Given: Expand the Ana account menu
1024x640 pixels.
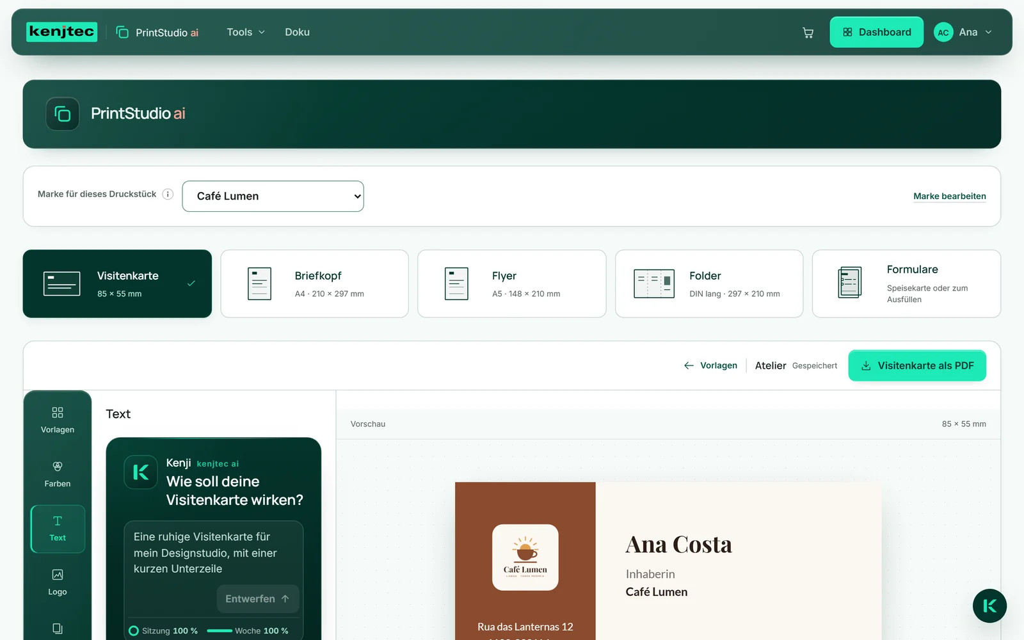Looking at the screenshot, I should 963,32.
